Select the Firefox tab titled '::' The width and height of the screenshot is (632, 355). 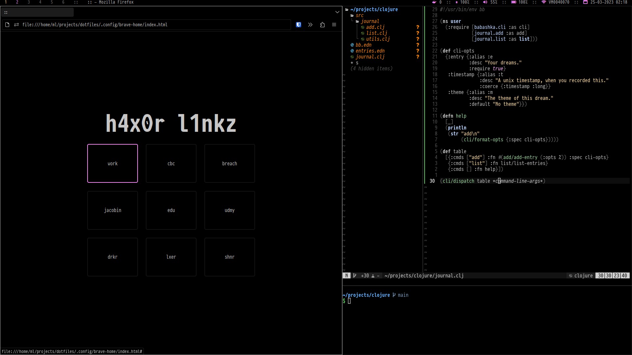click(37, 12)
